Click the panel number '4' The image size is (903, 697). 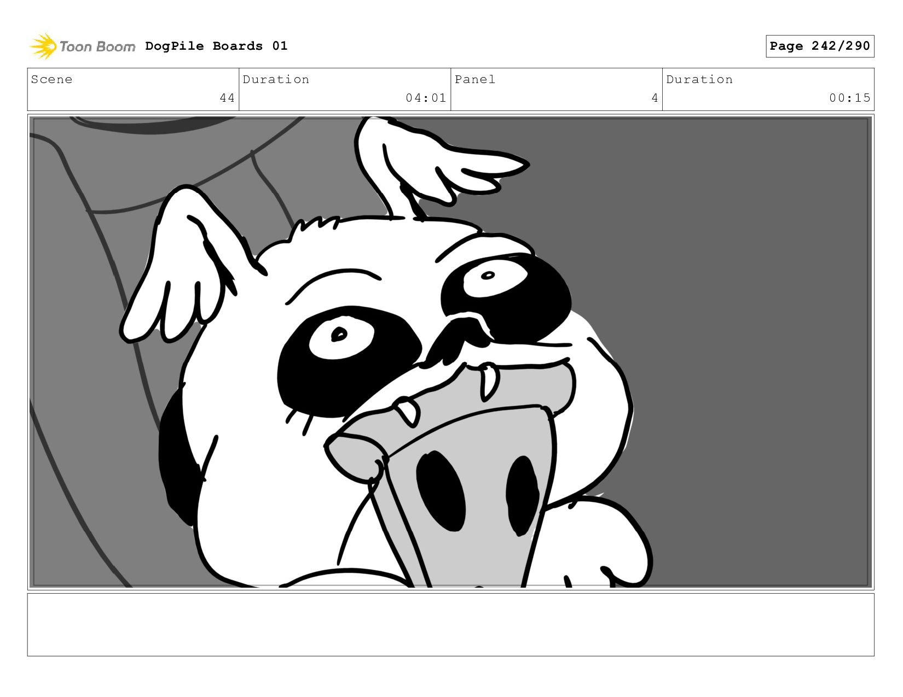pyautogui.click(x=655, y=98)
